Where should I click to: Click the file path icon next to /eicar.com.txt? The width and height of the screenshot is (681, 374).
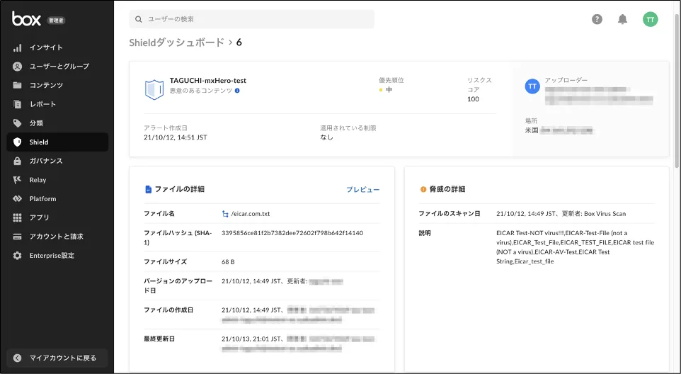pyautogui.click(x=225, y=213)
